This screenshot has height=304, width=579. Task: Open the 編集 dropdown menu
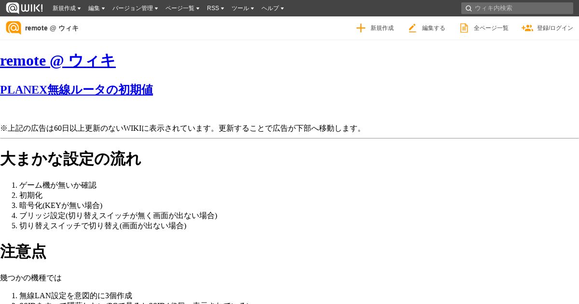pyautogui.click(x=96, y=8)
